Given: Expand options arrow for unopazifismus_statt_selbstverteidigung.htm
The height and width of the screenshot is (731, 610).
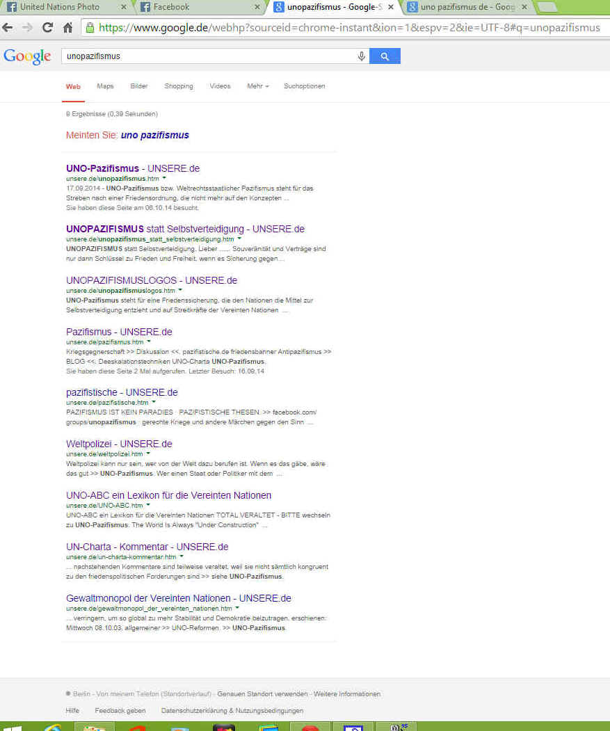Looking at the screenshot, I should coord(239,239).
